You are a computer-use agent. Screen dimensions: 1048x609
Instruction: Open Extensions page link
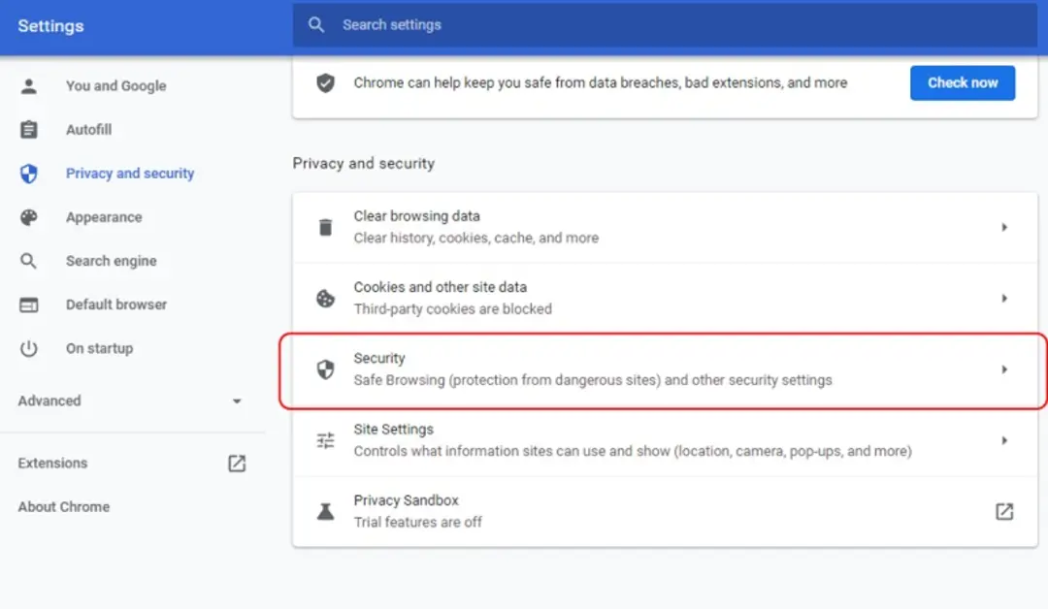tap(52, 464)
